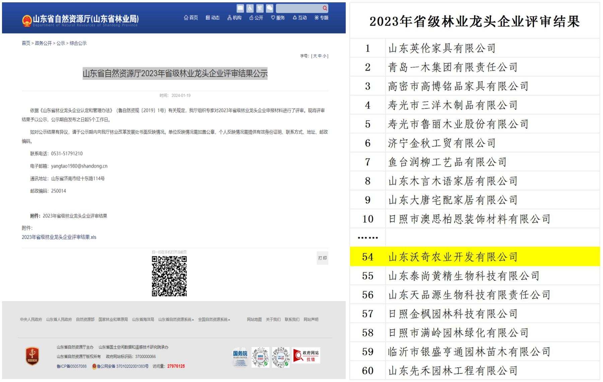Open 自然资源部 footer link

tap(85, 319)
